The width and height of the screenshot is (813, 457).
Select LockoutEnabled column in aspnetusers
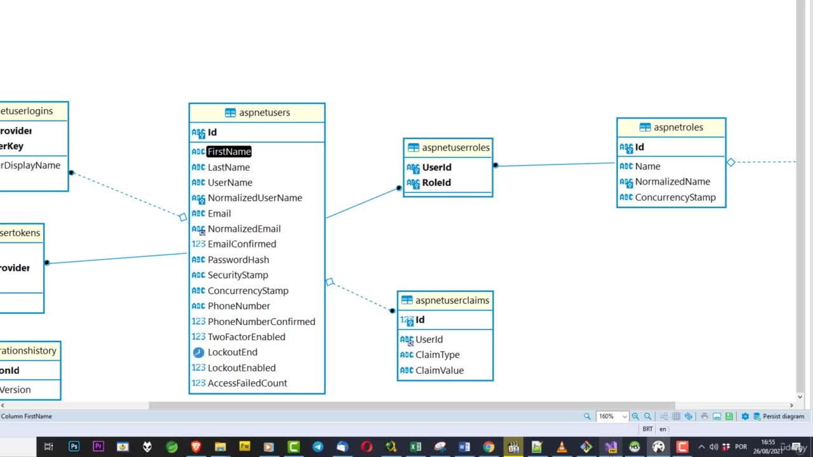coord(241,368)
